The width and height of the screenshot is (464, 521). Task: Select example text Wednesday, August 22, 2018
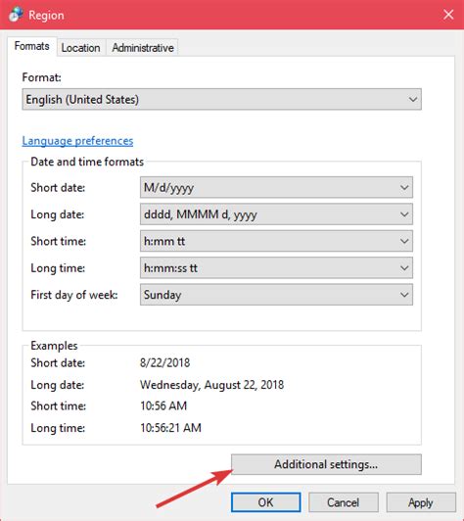211,385
